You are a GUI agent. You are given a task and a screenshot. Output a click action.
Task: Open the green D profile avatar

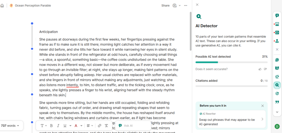(277, 126)
